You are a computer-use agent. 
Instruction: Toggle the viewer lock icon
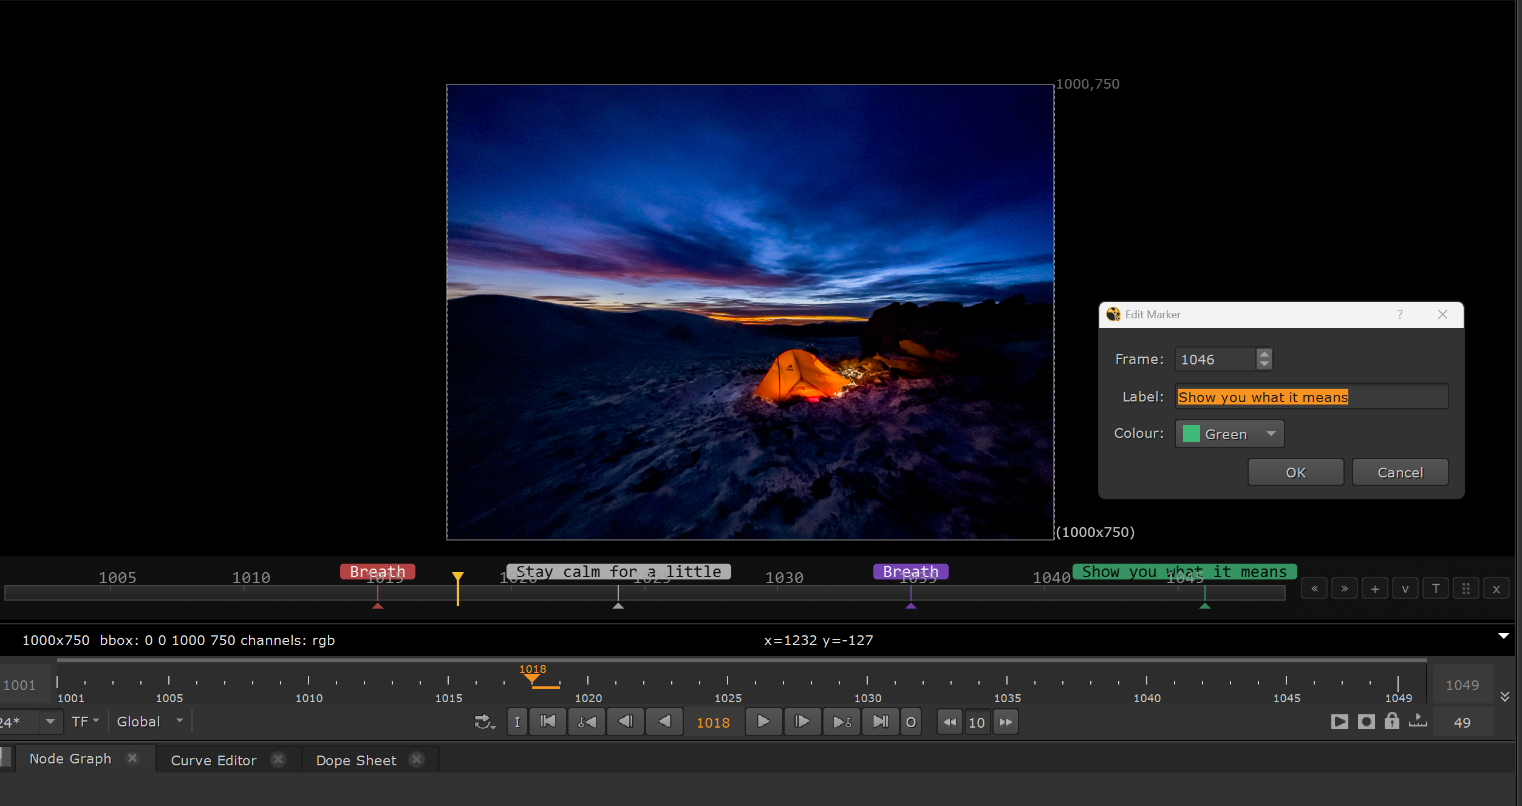click(1391, 722)
